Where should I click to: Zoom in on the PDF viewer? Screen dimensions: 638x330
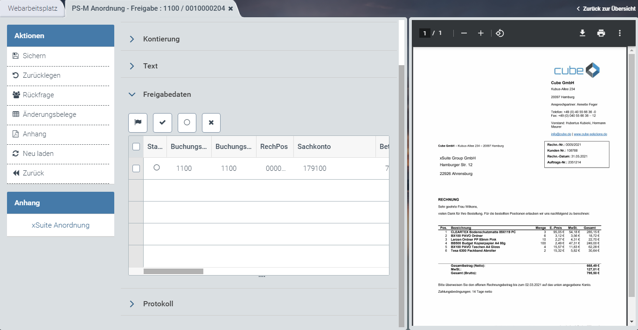click(x=481, y=33)
